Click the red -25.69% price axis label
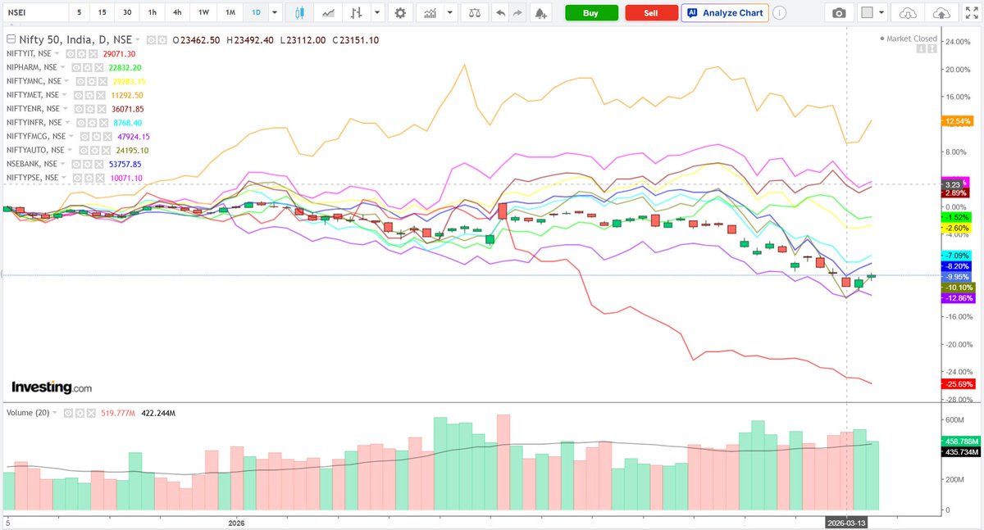 (x=959, y=384)
